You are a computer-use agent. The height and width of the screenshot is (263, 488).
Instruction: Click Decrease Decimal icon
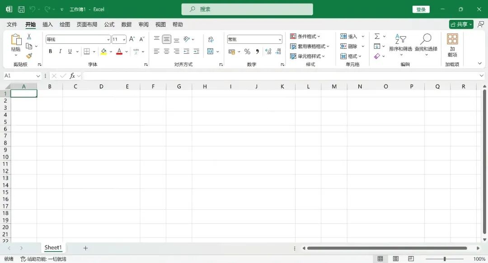(278, 52)
